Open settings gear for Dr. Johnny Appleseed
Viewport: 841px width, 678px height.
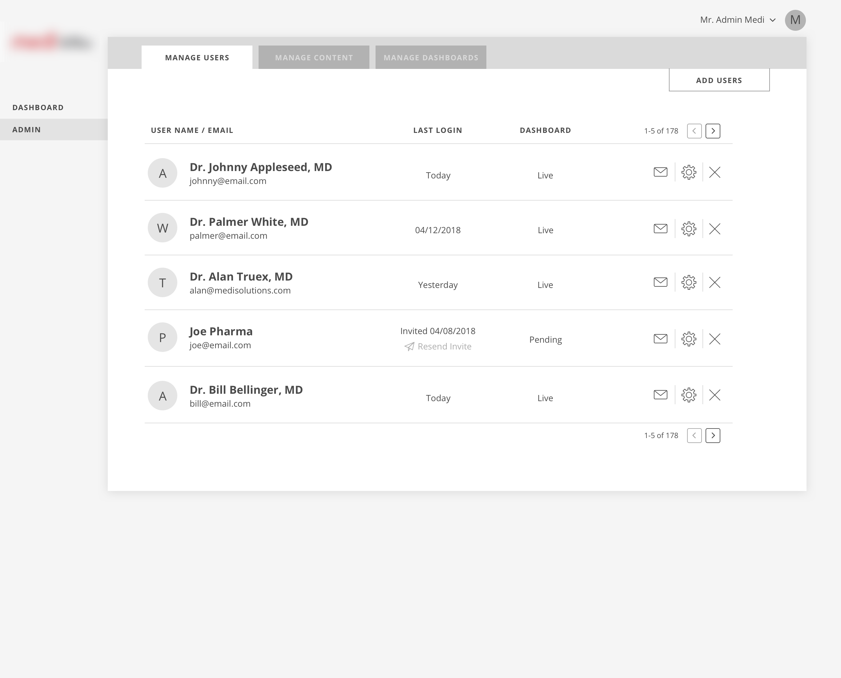[x=689, y=172]
